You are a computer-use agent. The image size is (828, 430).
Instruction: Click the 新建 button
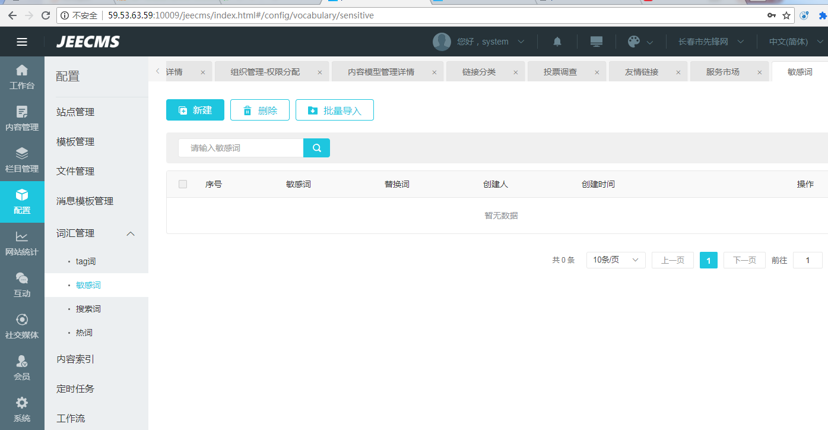tap(195, 110)
